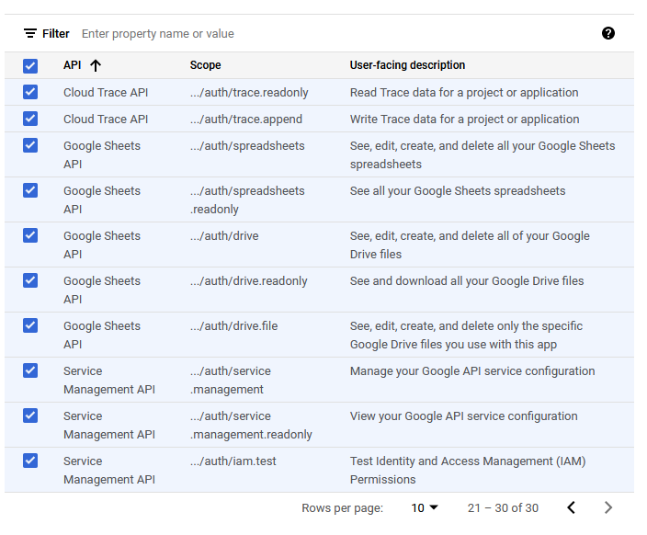Uncheck the drive.file scope row
The width and height of the screenshot is (647, 535).
click(x=30, y=325)
